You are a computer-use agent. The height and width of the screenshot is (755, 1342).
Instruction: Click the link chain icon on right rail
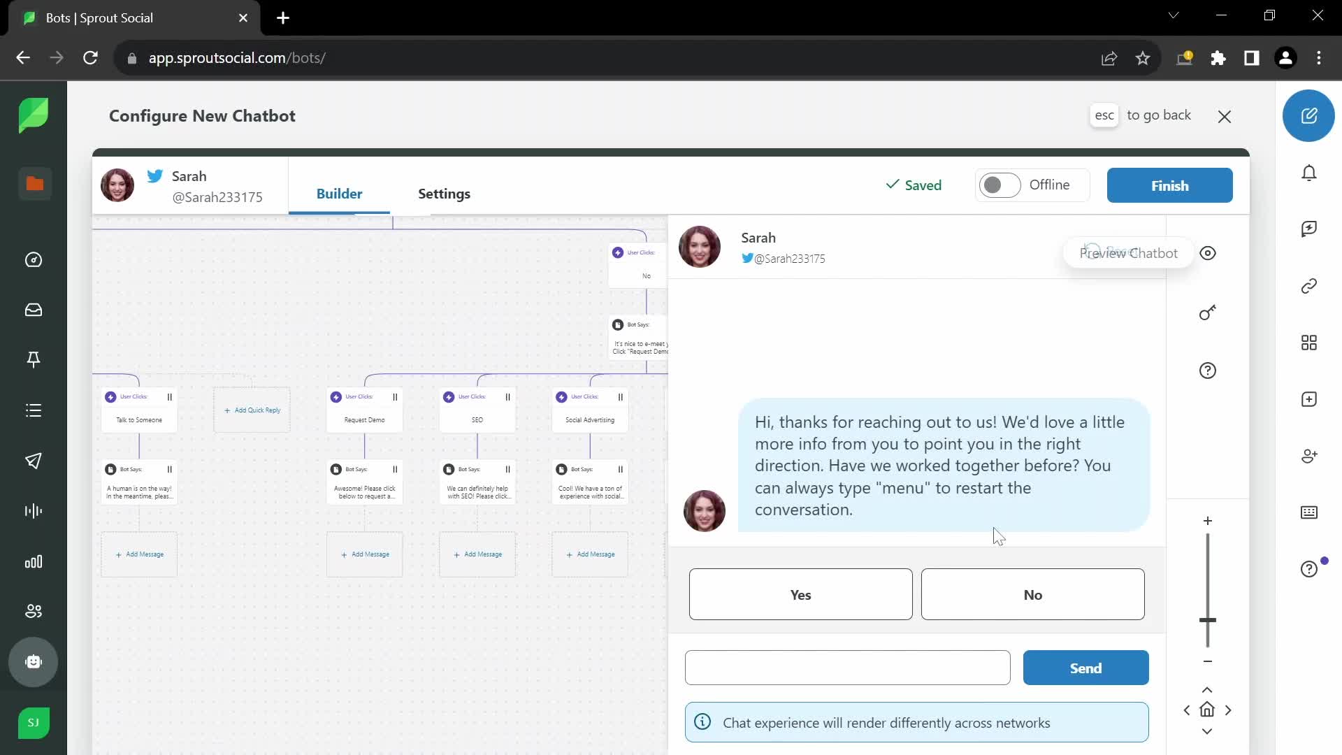pyautogui.click(x=1309, y=286)
